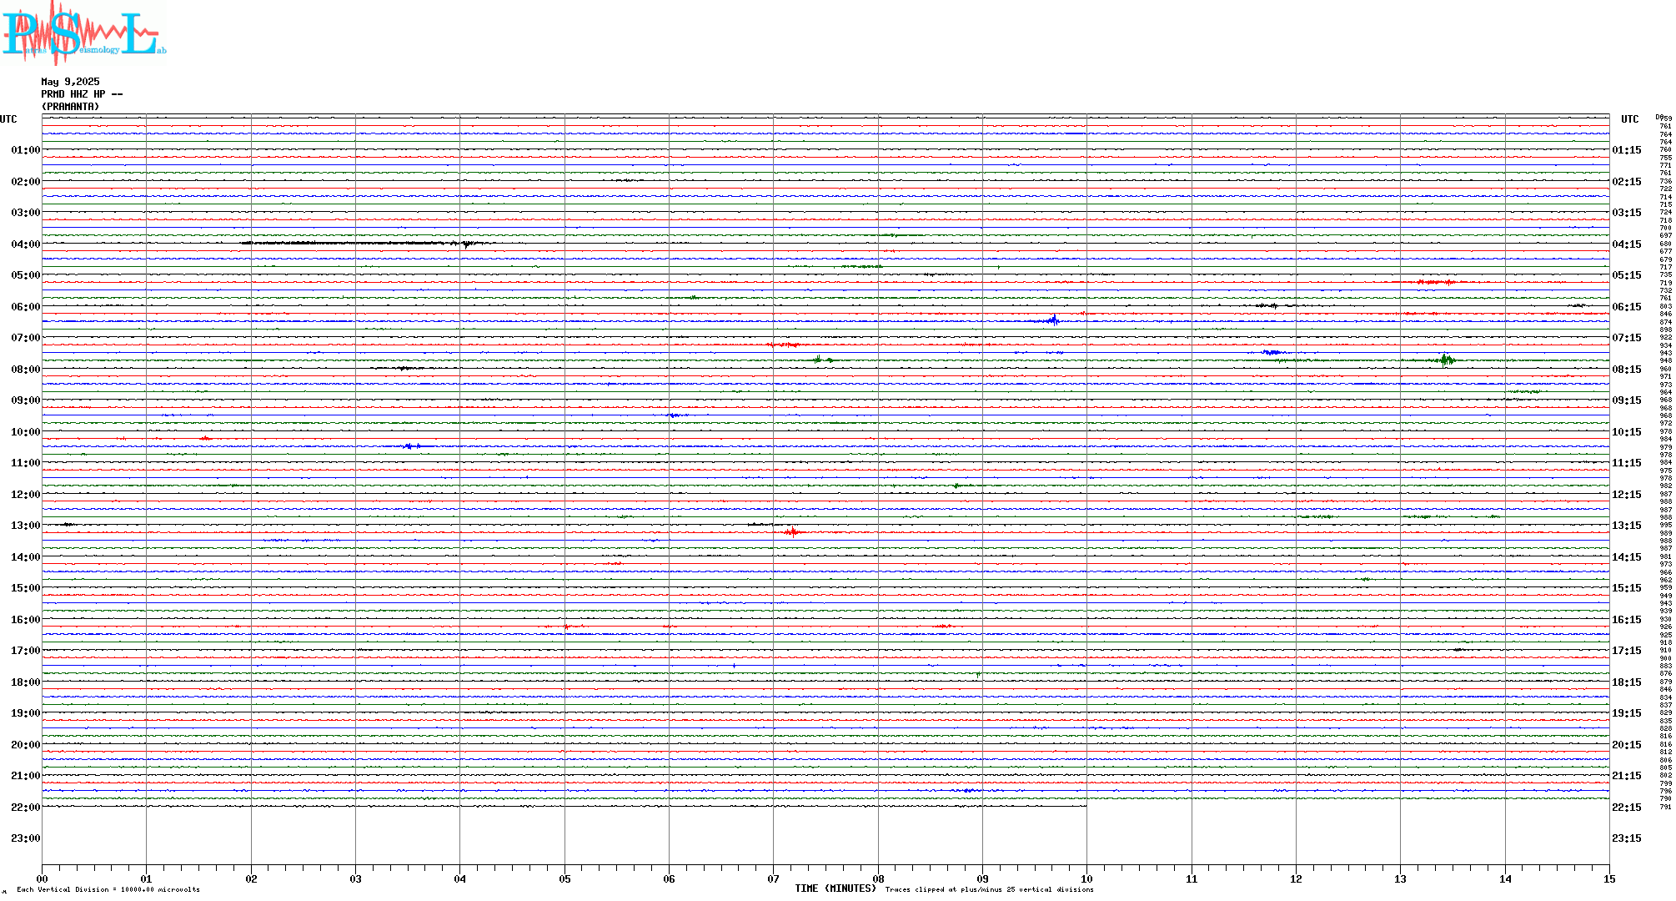This screenshot has height=901, width=1676.
Task: Click the 02:00 hour label
Action: 26,182
